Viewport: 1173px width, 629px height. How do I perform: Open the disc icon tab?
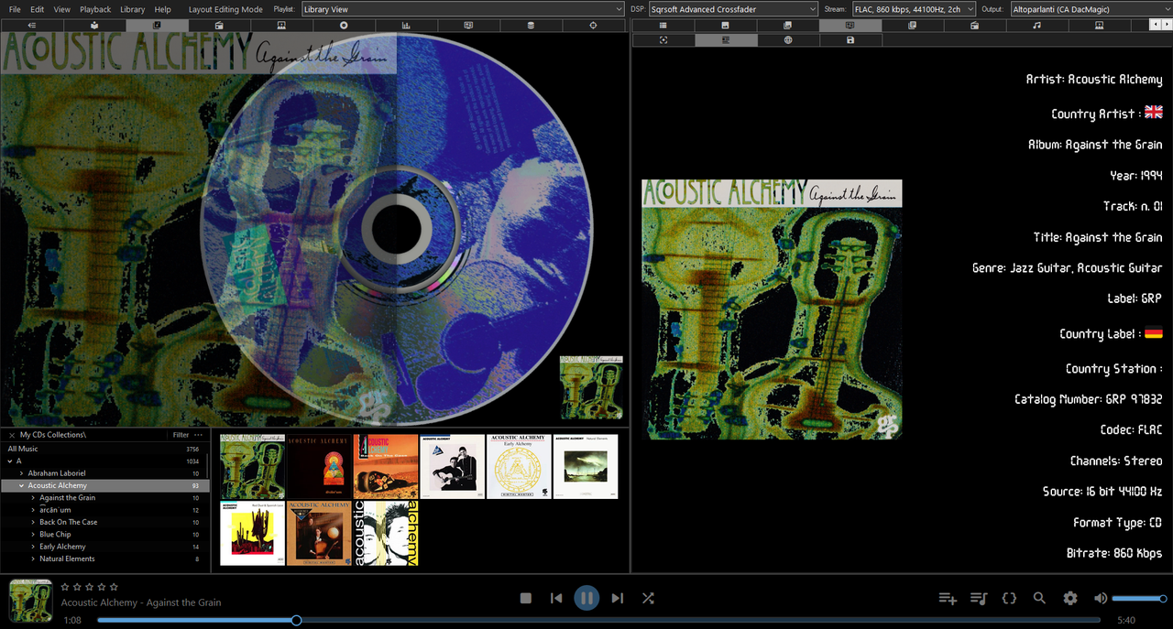(345, 26)
